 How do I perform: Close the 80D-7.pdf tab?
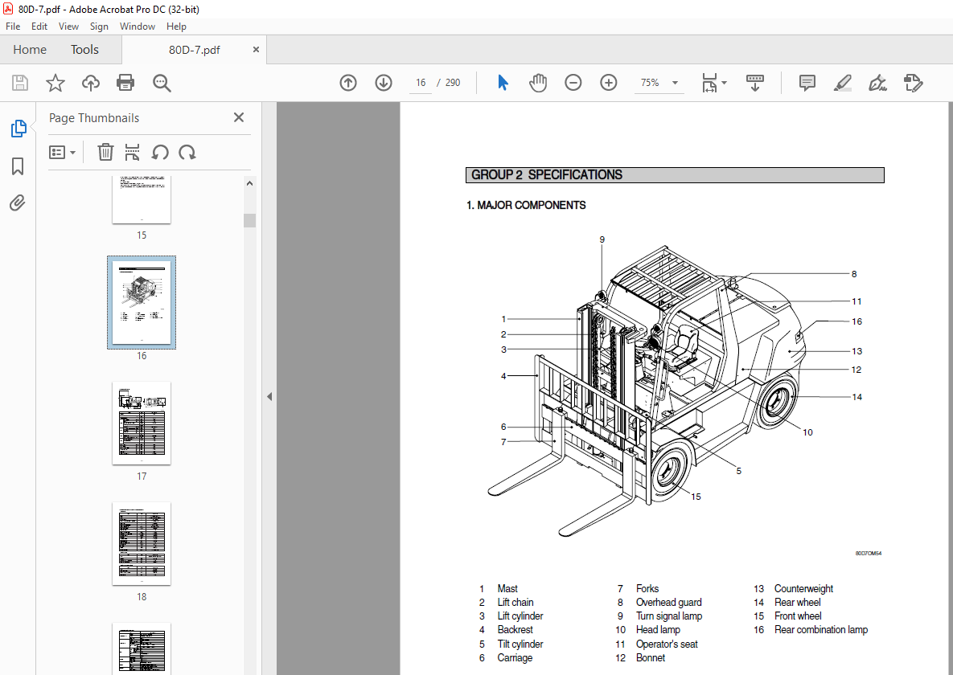click(256, 50)
